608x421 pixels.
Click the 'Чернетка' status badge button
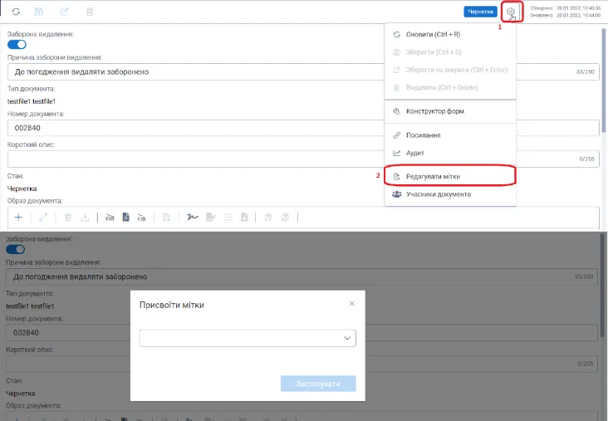(x=480, y=12)
